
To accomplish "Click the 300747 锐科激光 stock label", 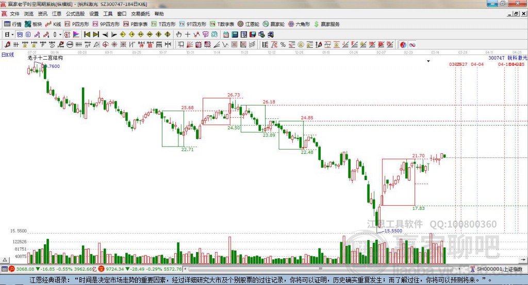I will (x=507, y=58).
